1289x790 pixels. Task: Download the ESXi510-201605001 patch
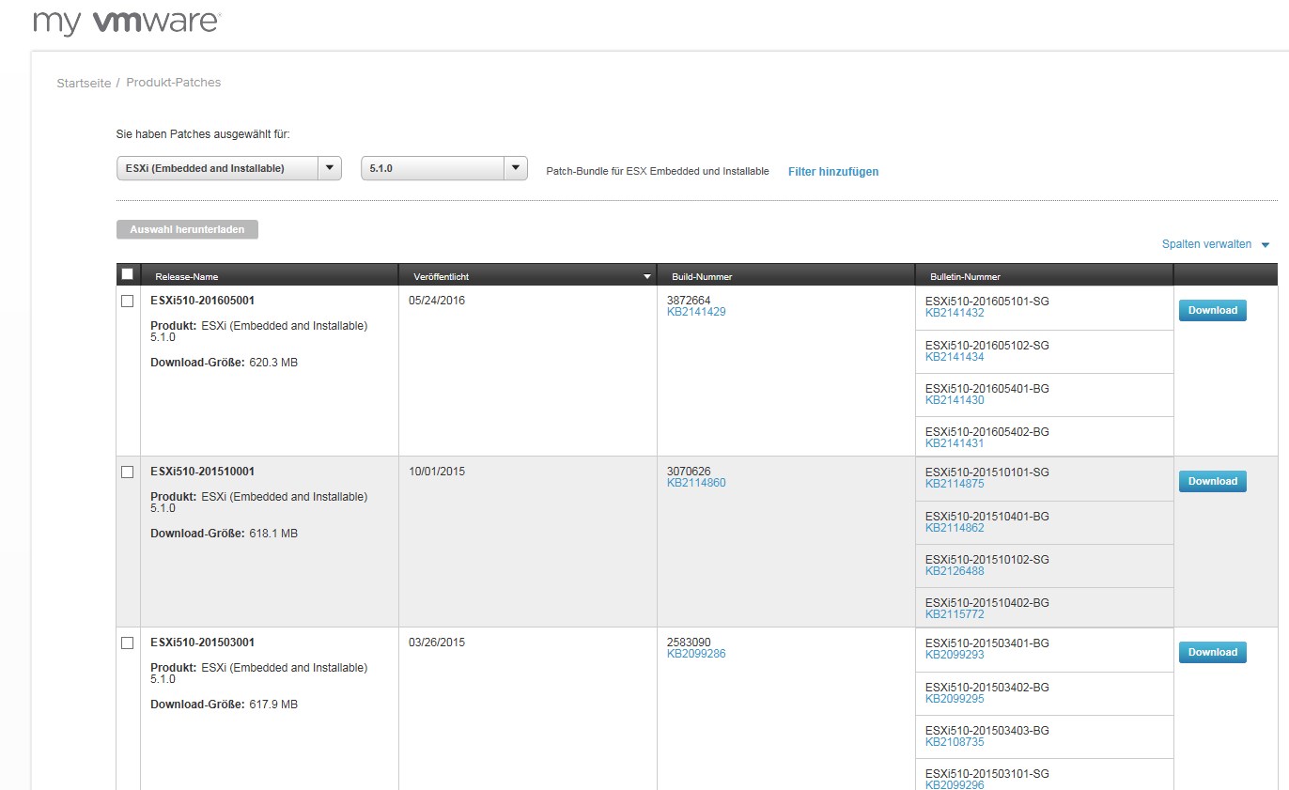(1212, 311)
